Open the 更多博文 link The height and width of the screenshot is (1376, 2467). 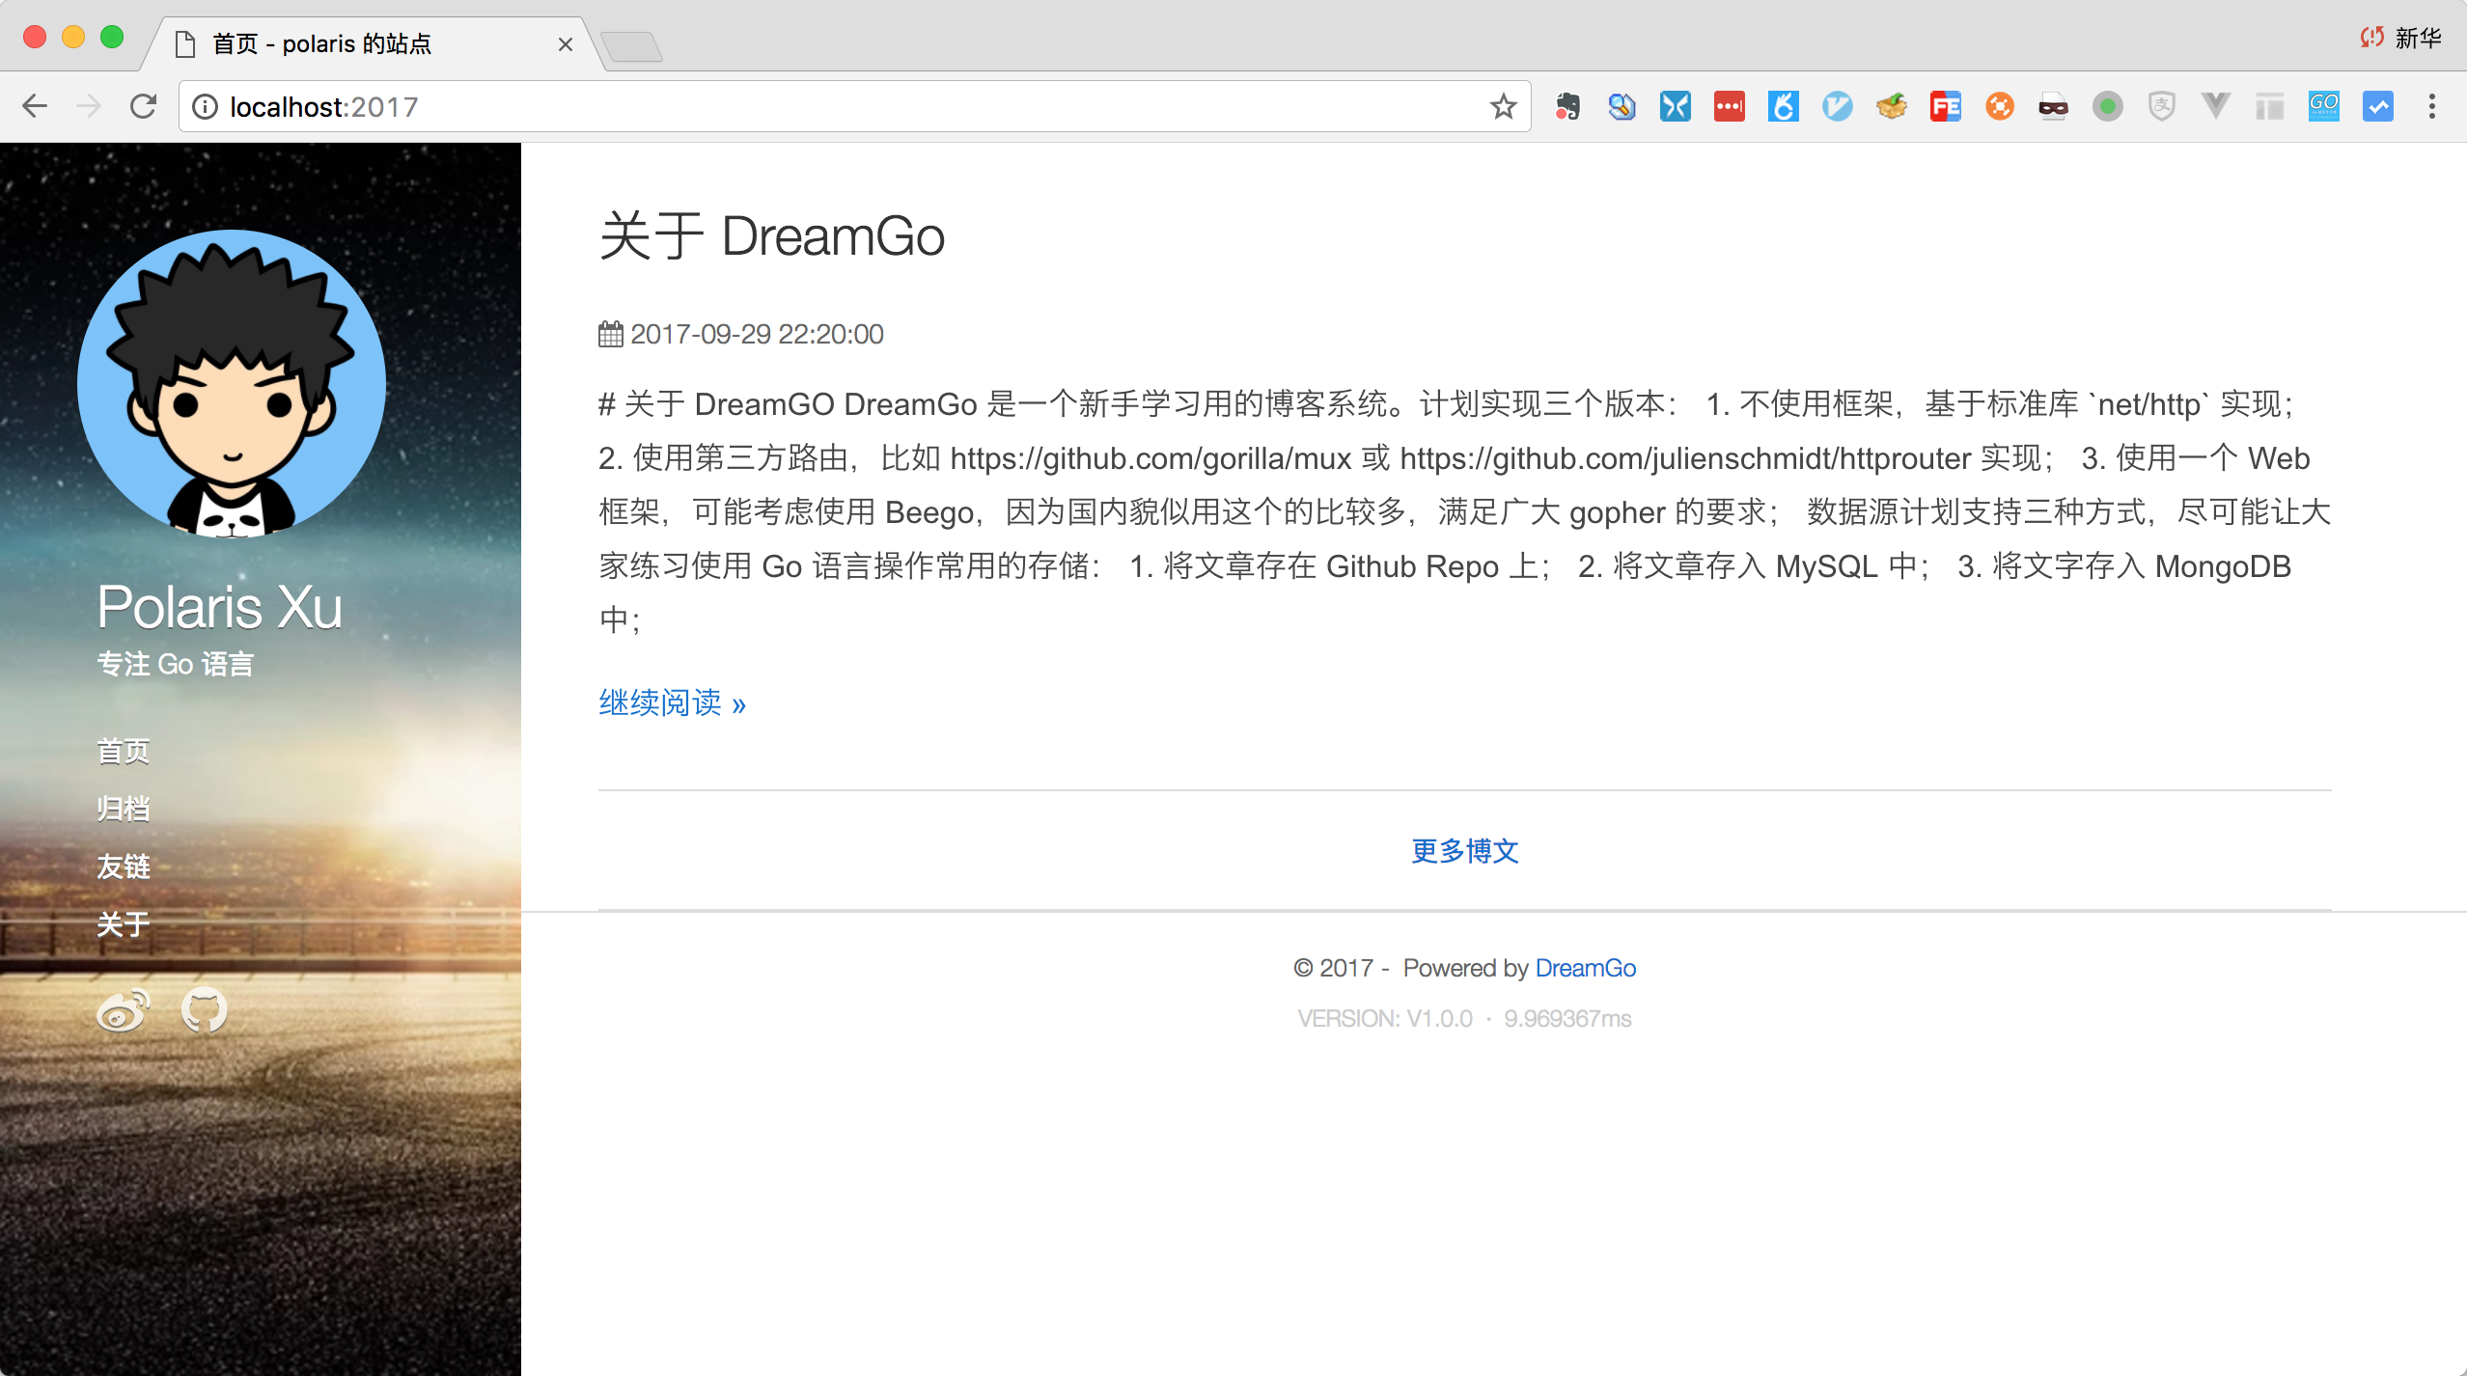(1464, 851)
